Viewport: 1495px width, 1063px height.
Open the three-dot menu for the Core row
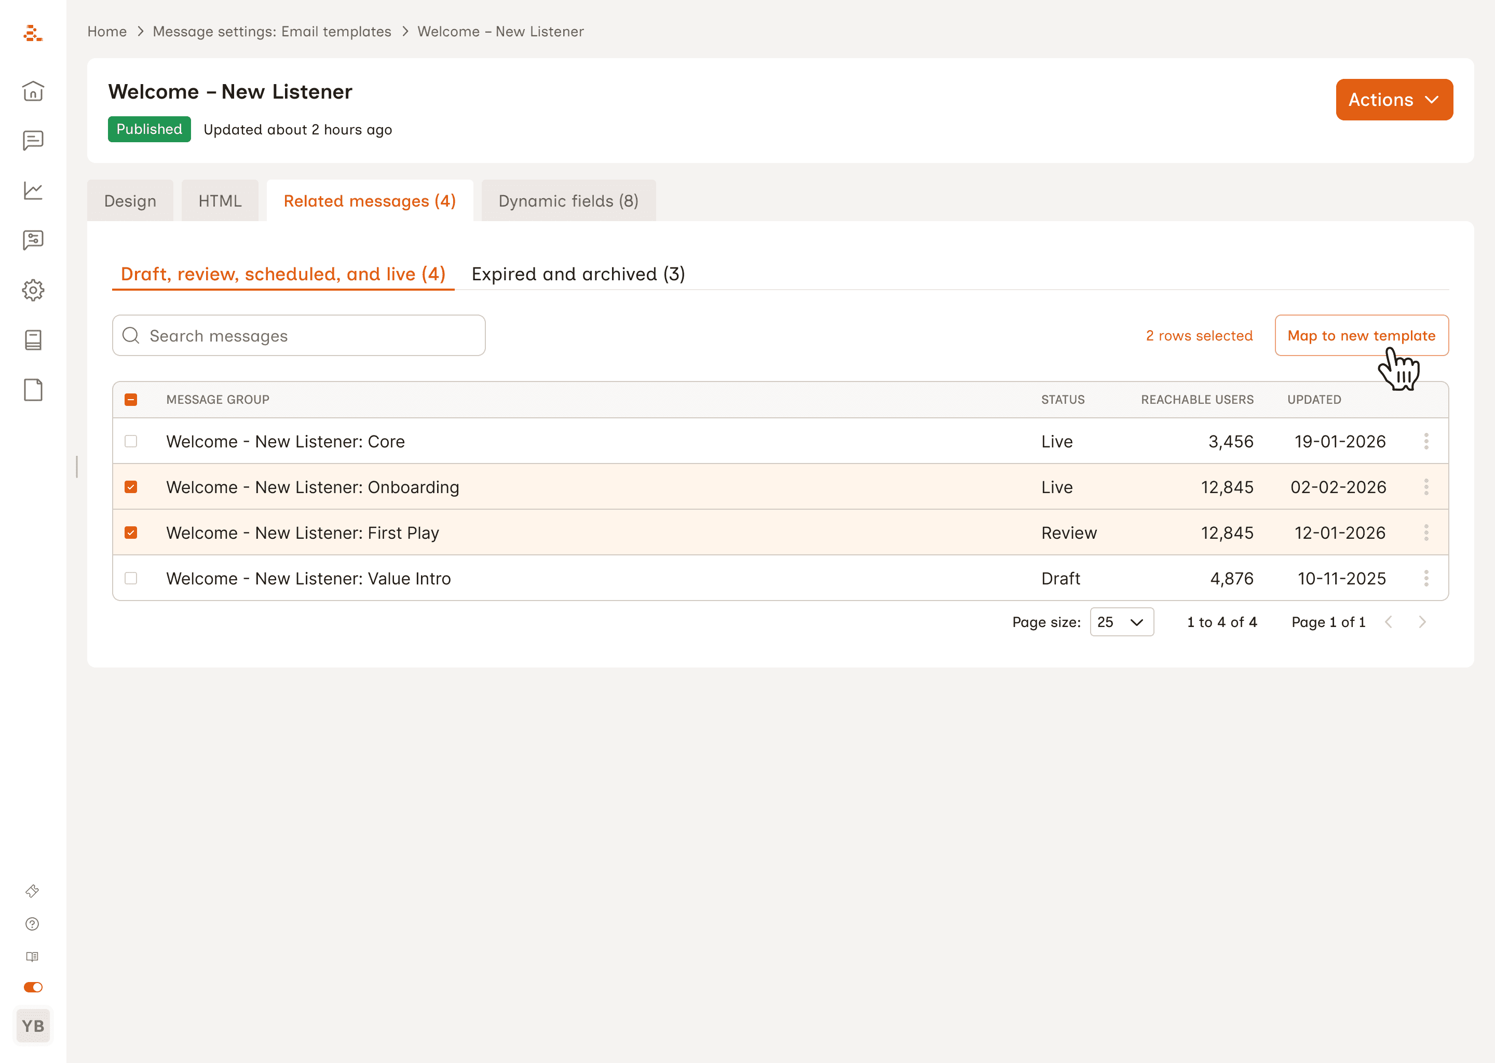1425,441
